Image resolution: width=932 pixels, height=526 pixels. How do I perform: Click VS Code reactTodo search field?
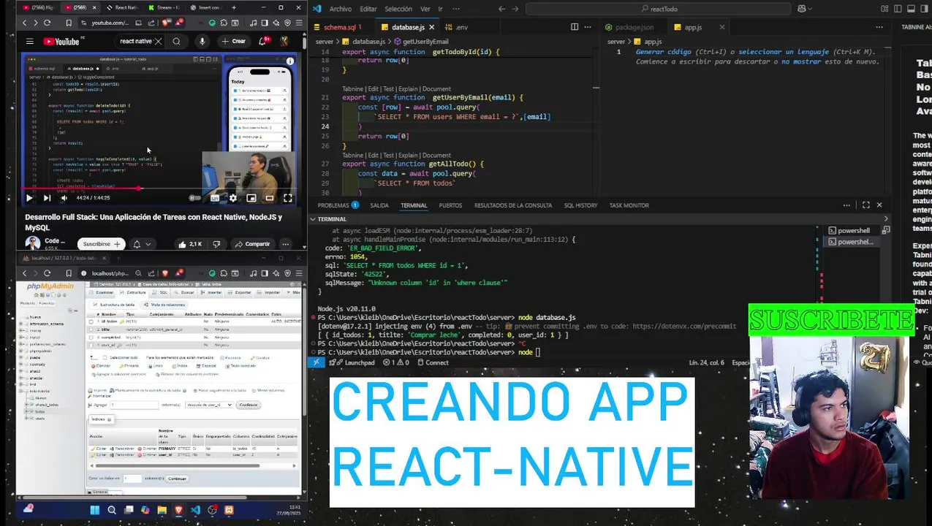click(x=659, y=9)
